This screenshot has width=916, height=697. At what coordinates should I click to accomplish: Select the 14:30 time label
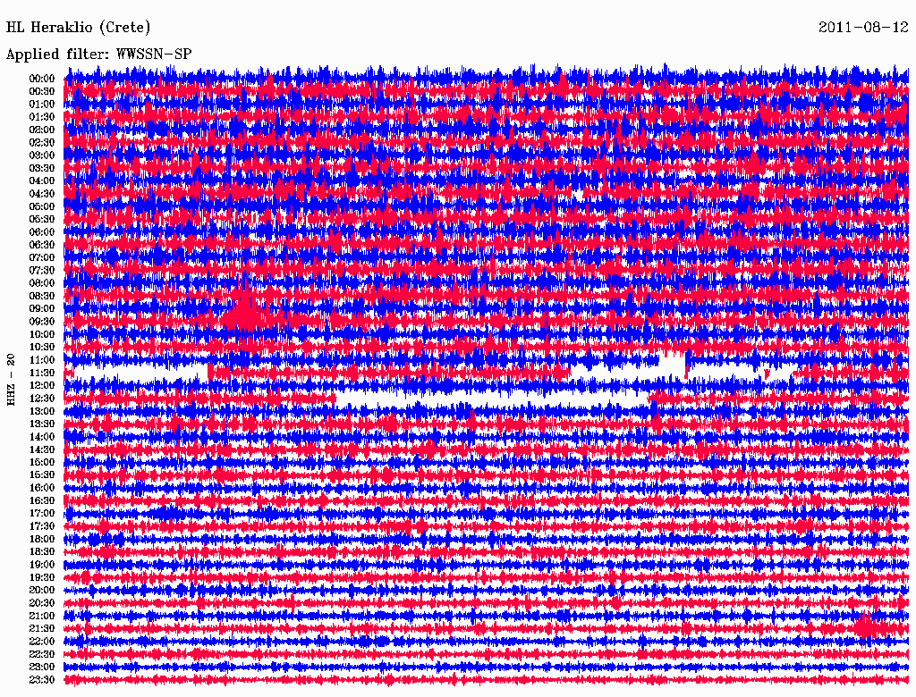click(x=42, y=449)
